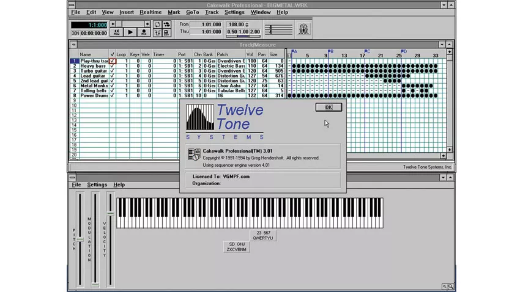Click the Rewind transport button
Screen dimensions: 520x292
(116, 32)
